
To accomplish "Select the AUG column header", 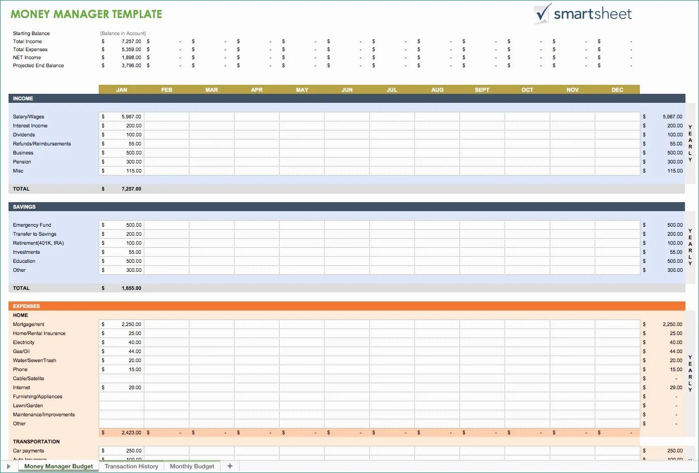I will pyautogui.click(x=437, y=90).
